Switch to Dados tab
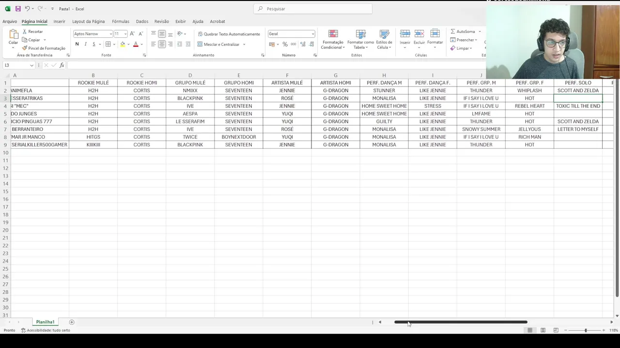Image resolution: width=620 pixels, height=348 pixels. click(x=142, y=21)
